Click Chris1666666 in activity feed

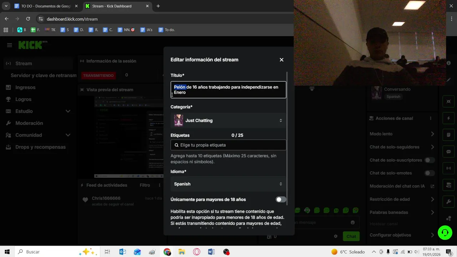[106, 198]
